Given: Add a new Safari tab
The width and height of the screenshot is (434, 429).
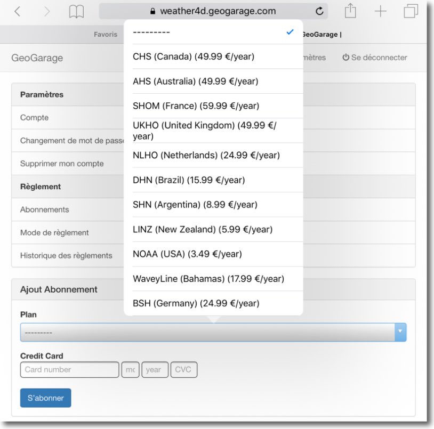Looking at the screenshot, I should 381,11.
